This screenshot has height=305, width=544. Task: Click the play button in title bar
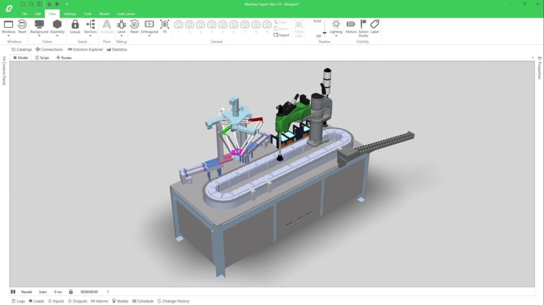pyautogui.click(x=57, y=4)
